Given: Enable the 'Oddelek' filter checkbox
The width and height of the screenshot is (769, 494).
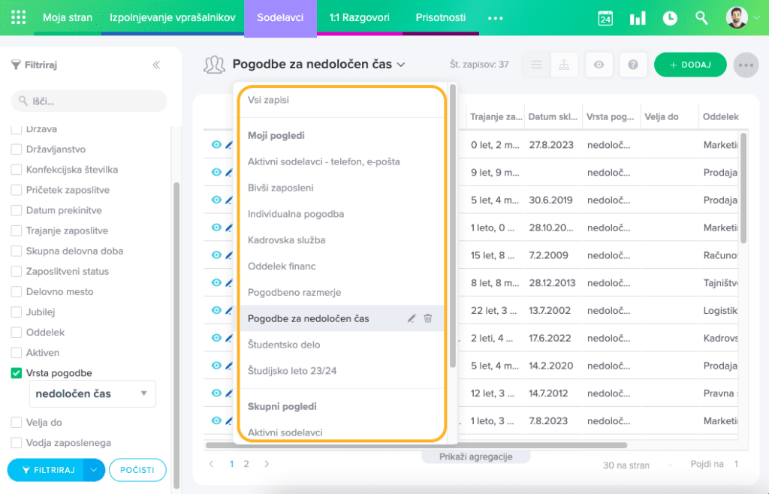Looking at the screenshot, I should (17, 333).
